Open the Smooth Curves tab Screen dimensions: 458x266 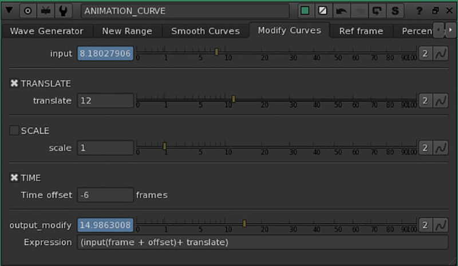(x=206, y=31)
